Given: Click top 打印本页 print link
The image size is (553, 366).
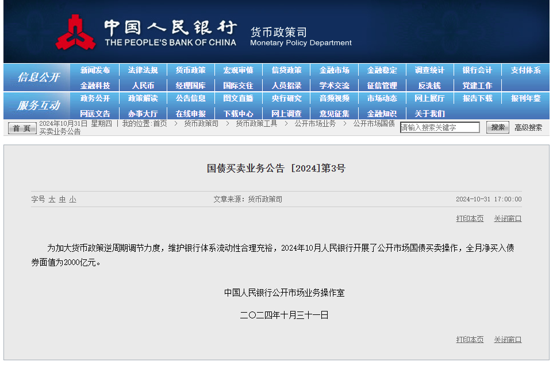Looking at the screenshot, I should click(470, 219).
